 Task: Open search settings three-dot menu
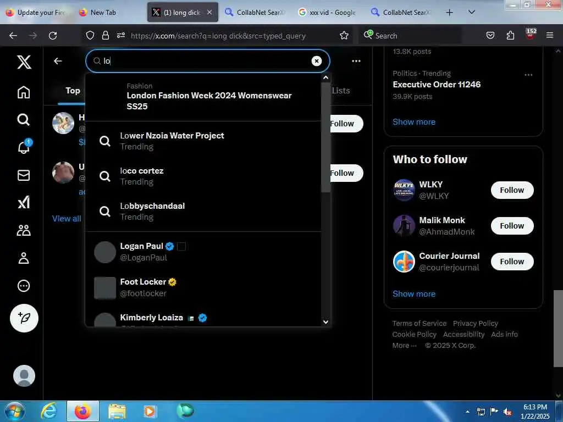tap(356, 61)
